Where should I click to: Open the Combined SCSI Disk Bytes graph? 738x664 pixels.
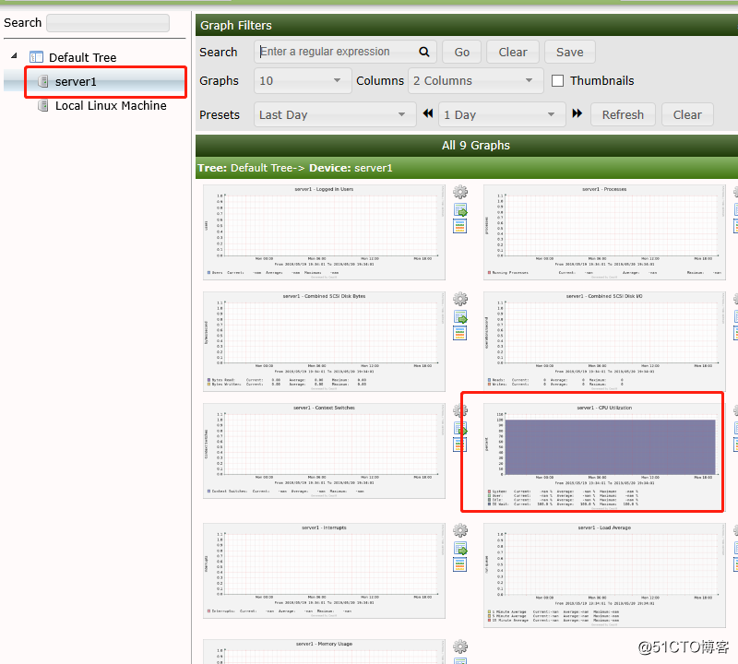(x=324, y=341)
